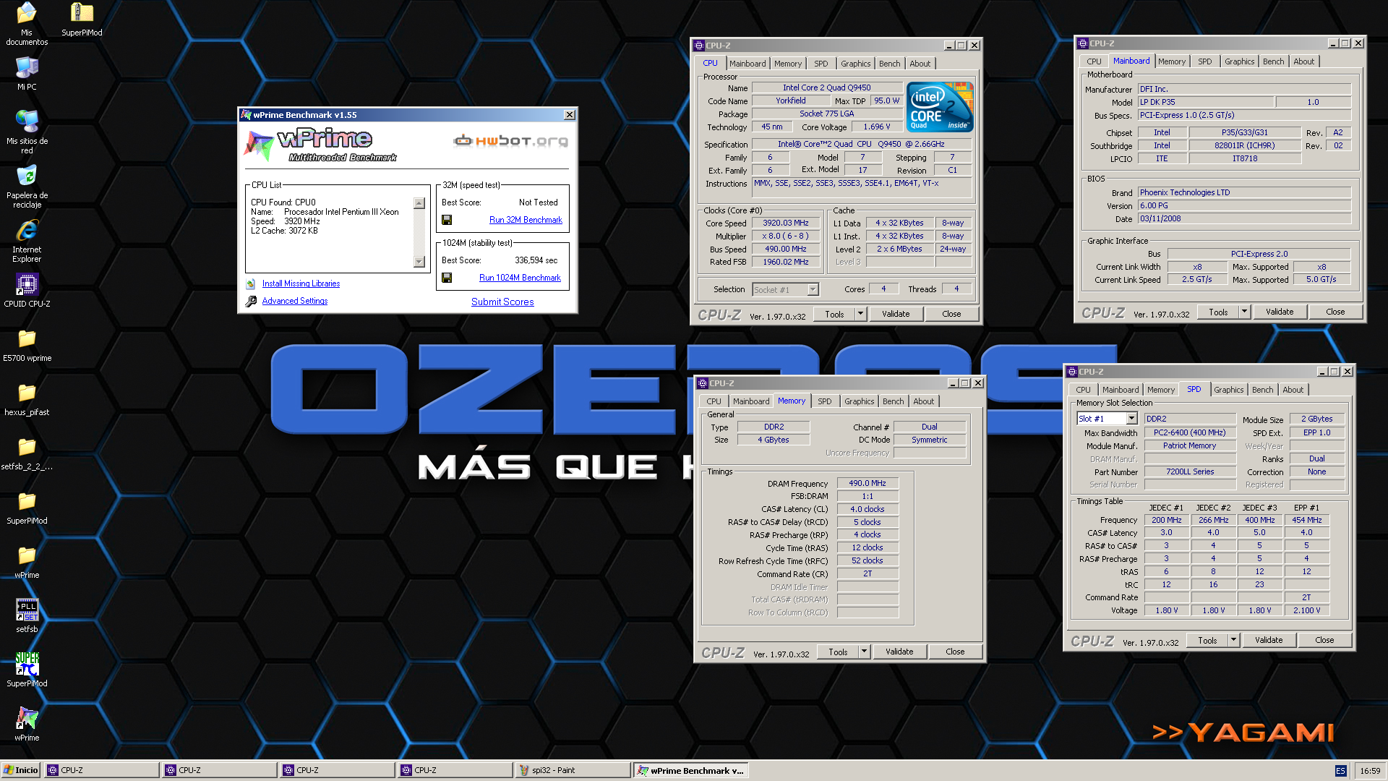Image resolution: width=1388 pixels, height=781 pixels.
Task: Open Inicio start button
Action: (20, 770)
